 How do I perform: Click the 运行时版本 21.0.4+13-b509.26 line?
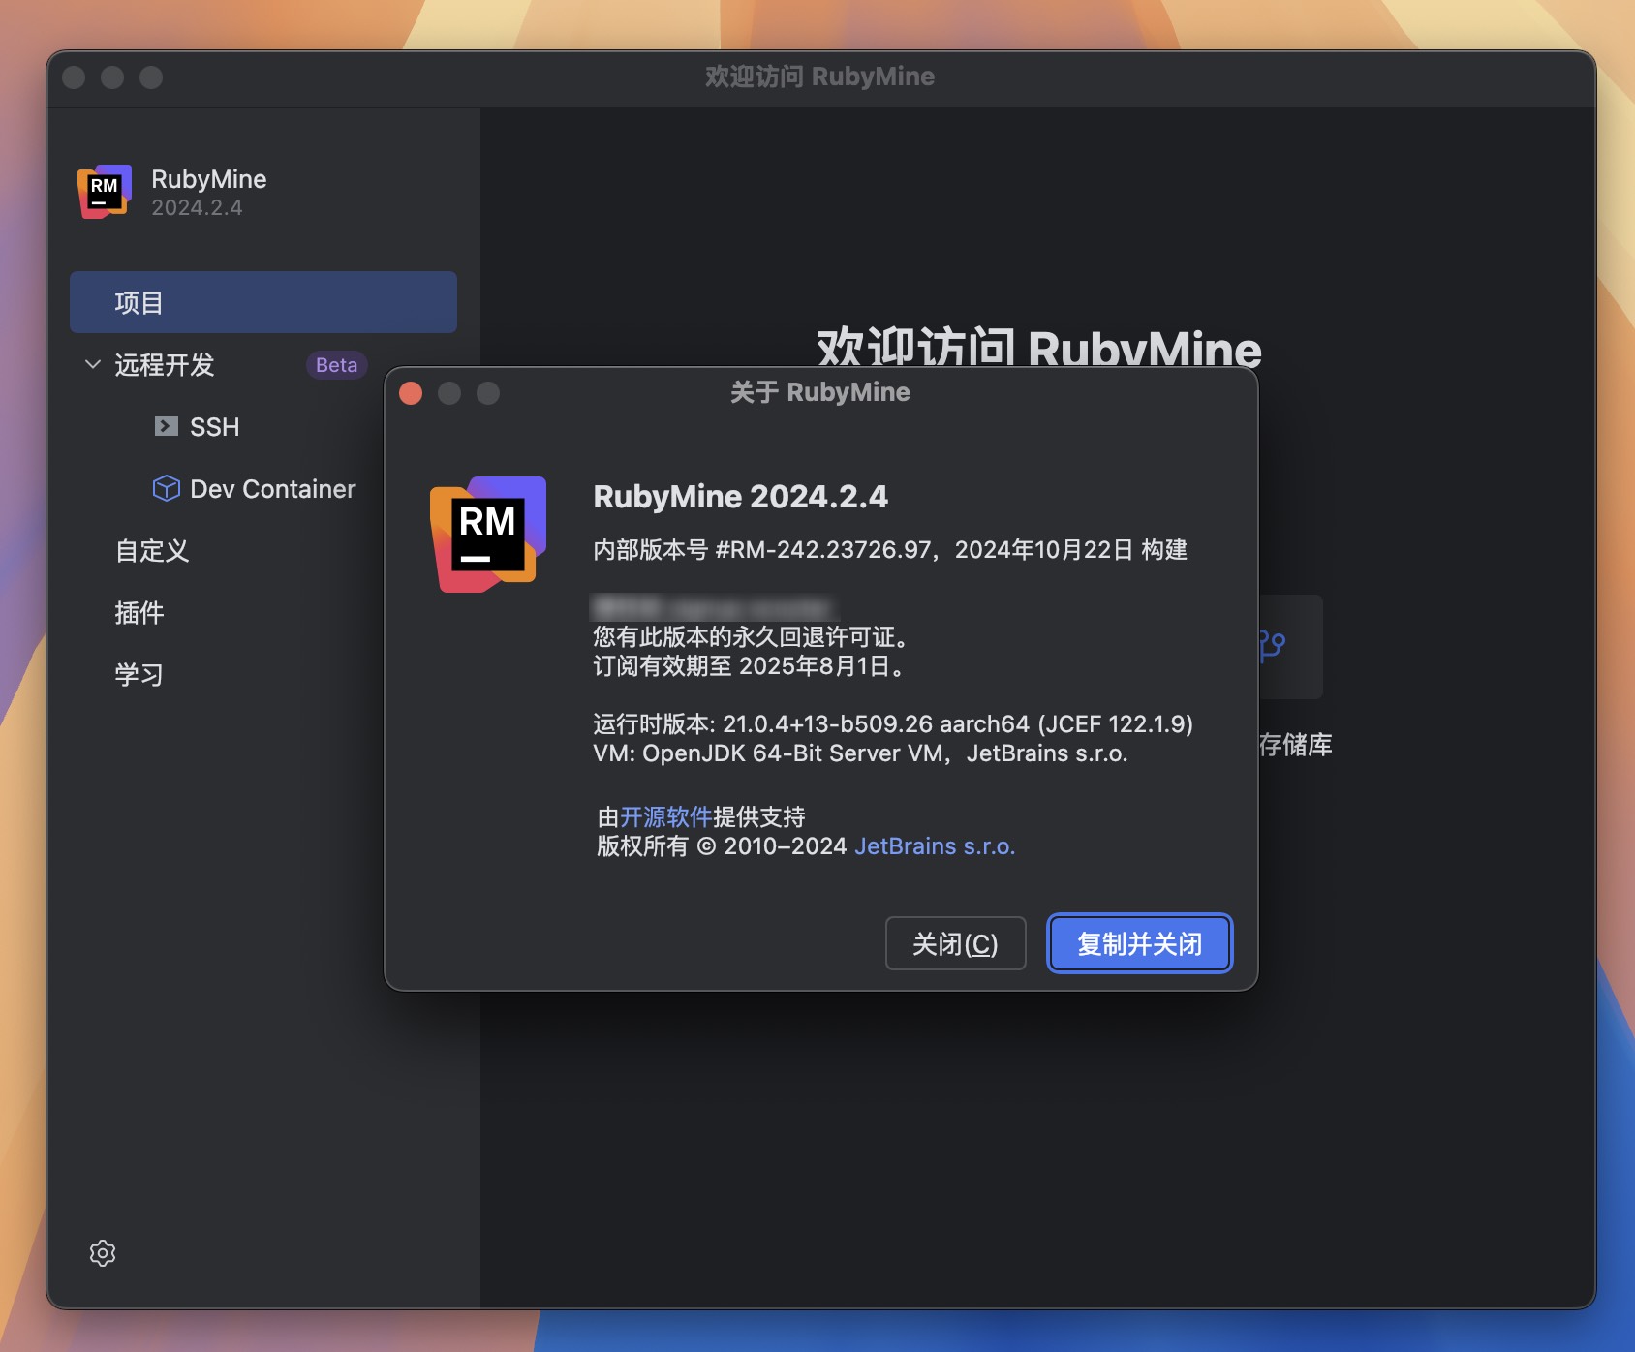tap(893, 724)
